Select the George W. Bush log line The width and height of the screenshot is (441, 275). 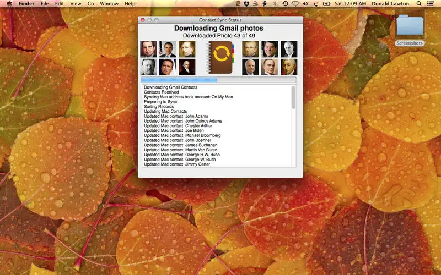point(180,159)
